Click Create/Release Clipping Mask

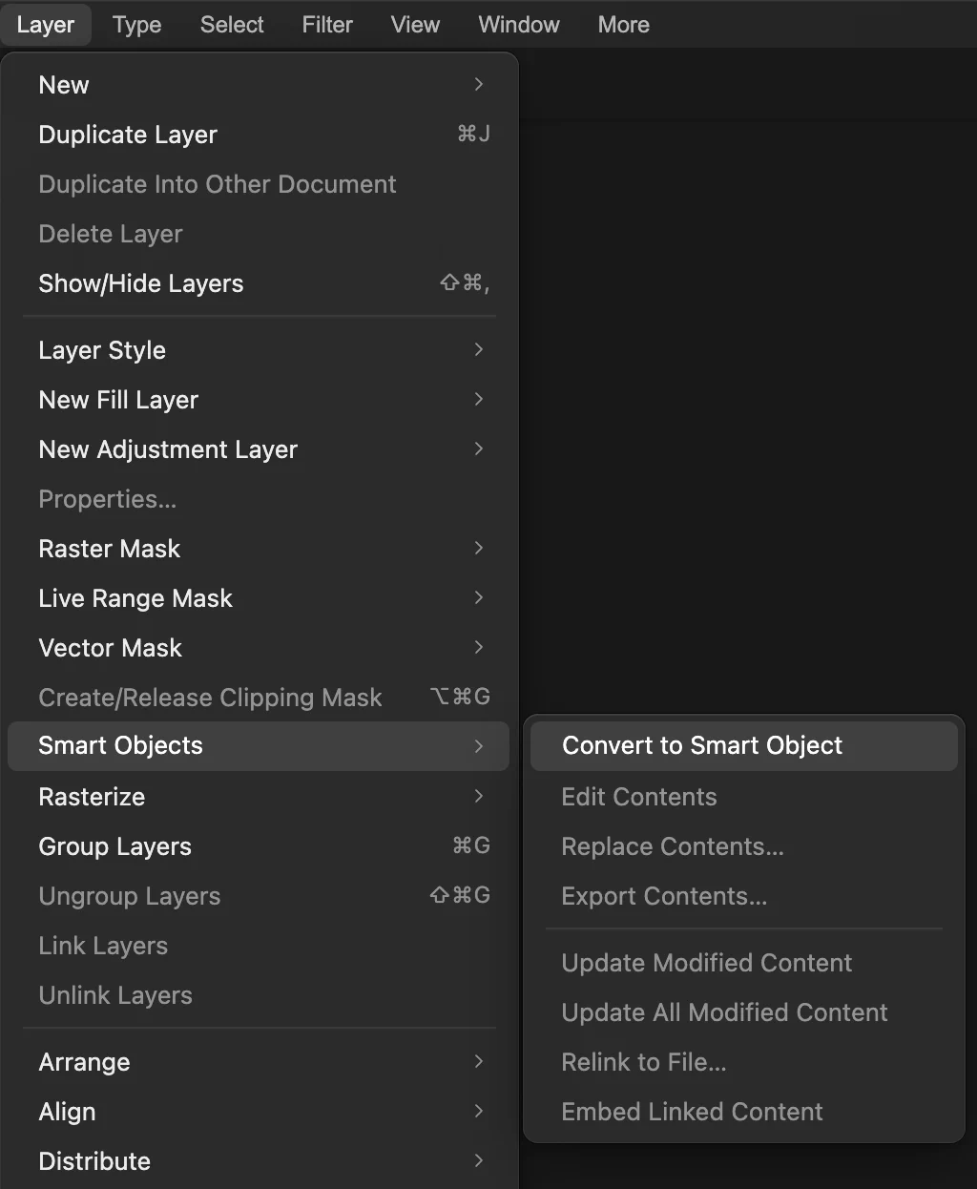[x=259, y=698]
